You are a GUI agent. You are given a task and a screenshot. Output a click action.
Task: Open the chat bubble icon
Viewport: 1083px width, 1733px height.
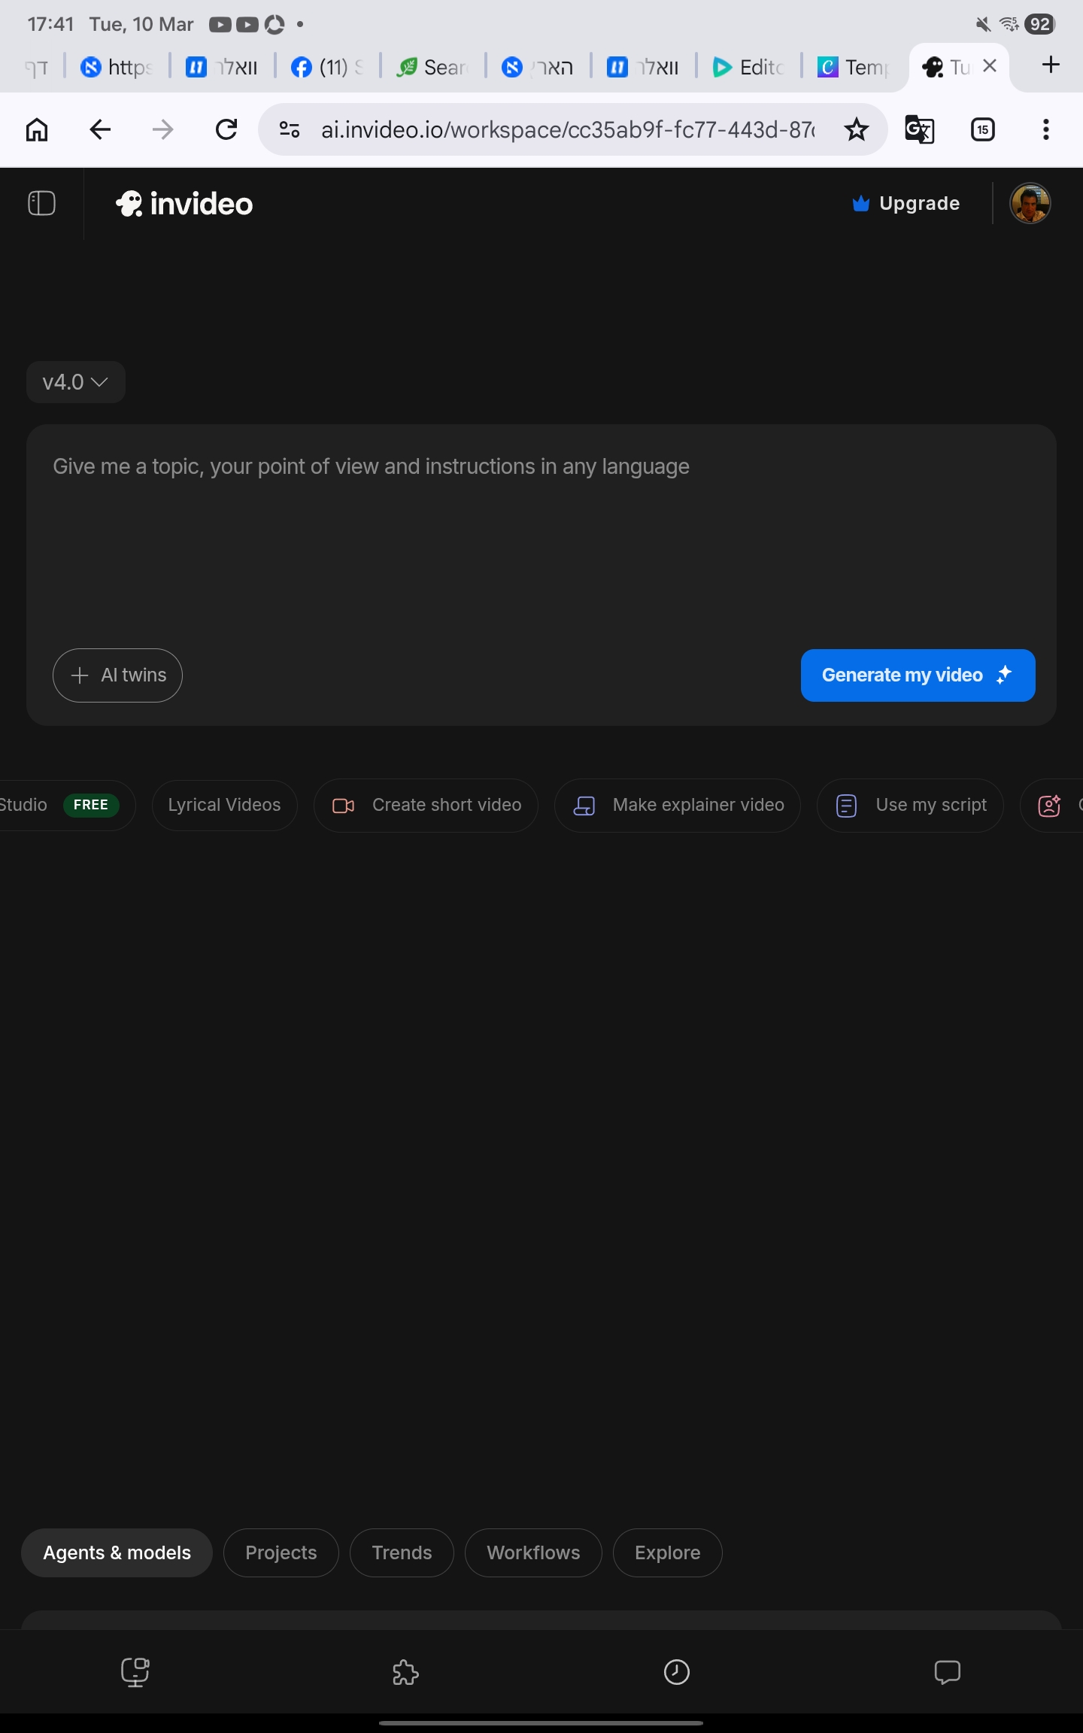pyautogui.click(x=947, y=1672)
